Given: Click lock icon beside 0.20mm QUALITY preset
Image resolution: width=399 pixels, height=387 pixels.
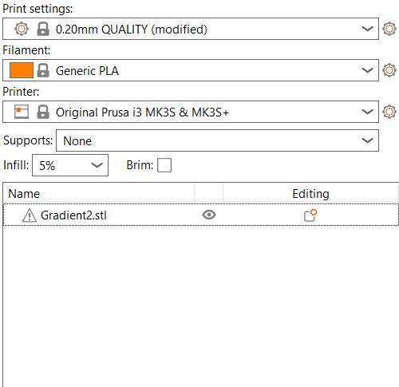Looking at the screenshot, I should point(43,29).
